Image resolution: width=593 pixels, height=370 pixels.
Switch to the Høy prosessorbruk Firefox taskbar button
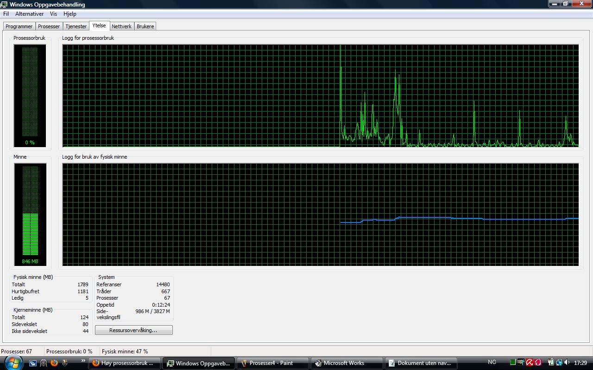[125, 363]
